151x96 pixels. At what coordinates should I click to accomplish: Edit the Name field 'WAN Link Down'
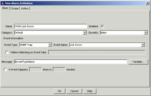51,26
